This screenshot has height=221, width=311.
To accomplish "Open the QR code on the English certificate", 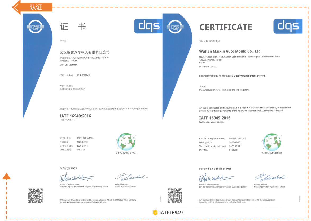I will pyautogui.click(x=174, y=196).
